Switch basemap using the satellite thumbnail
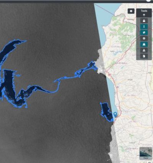Viewport: 153px width, 163px height. [x=146, y=153]
